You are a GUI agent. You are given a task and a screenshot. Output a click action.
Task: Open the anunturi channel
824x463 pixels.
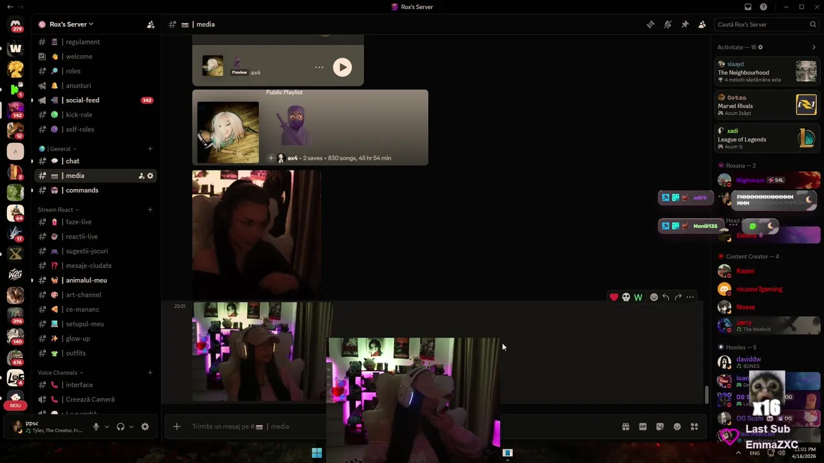[95, 86]
